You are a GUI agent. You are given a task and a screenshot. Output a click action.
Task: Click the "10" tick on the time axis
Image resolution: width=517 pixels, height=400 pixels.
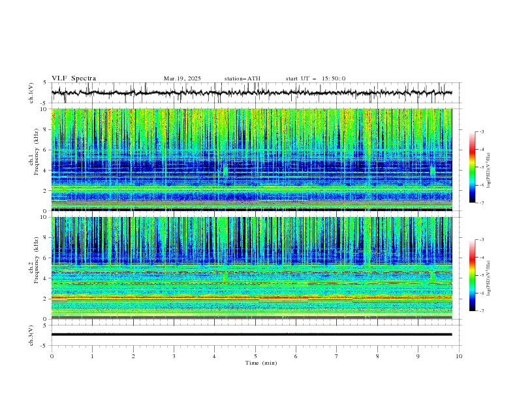pos(459,356)
